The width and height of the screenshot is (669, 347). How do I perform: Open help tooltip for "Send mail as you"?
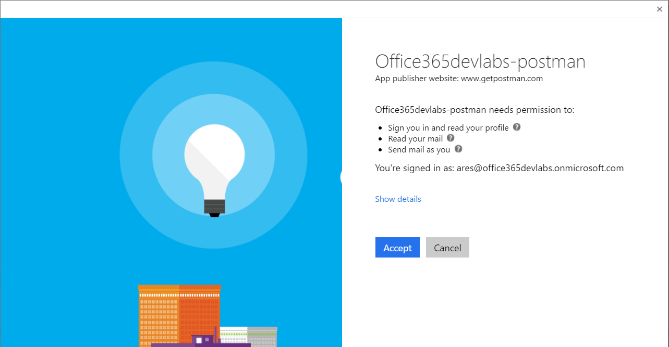click(x=458, y=149)
